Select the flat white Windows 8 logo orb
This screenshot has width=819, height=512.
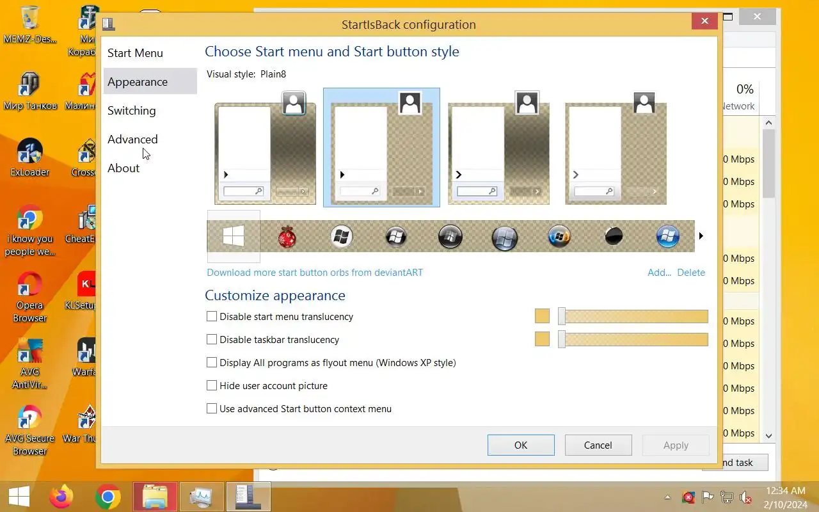[x=234, y=237]
